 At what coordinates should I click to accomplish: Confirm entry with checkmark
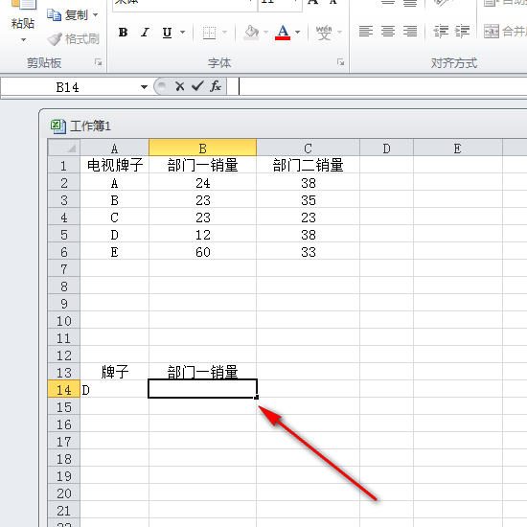tap(197, 86)
